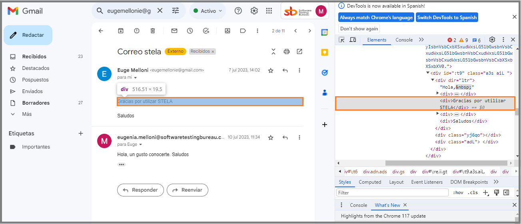
Task: Open Google apps grid
Action: (x=269, y=11)
